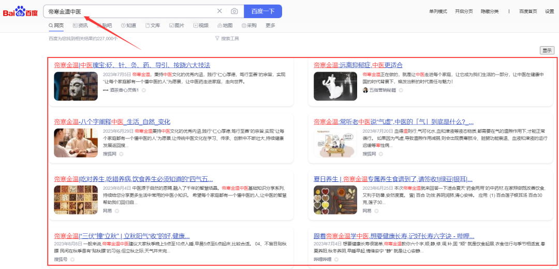Click the cartoon diners thumbnail

coord(335,143)
